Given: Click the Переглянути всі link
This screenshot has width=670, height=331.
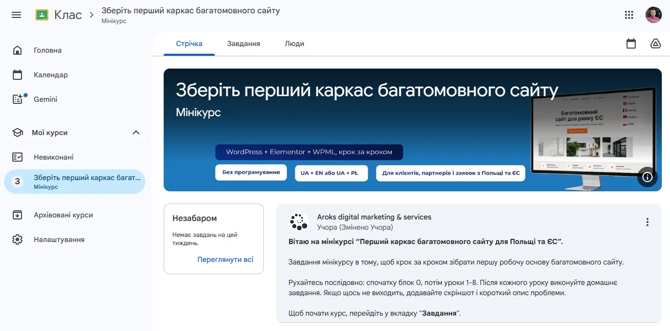Looking at the screenshot, I should (225, 259).
